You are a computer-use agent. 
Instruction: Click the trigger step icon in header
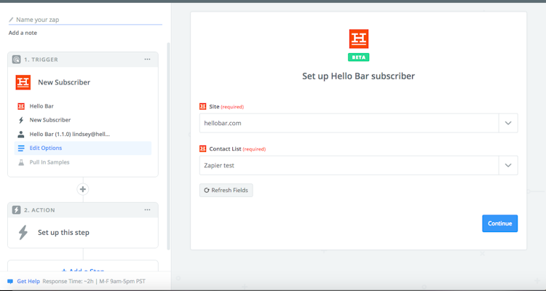(16, 60)
